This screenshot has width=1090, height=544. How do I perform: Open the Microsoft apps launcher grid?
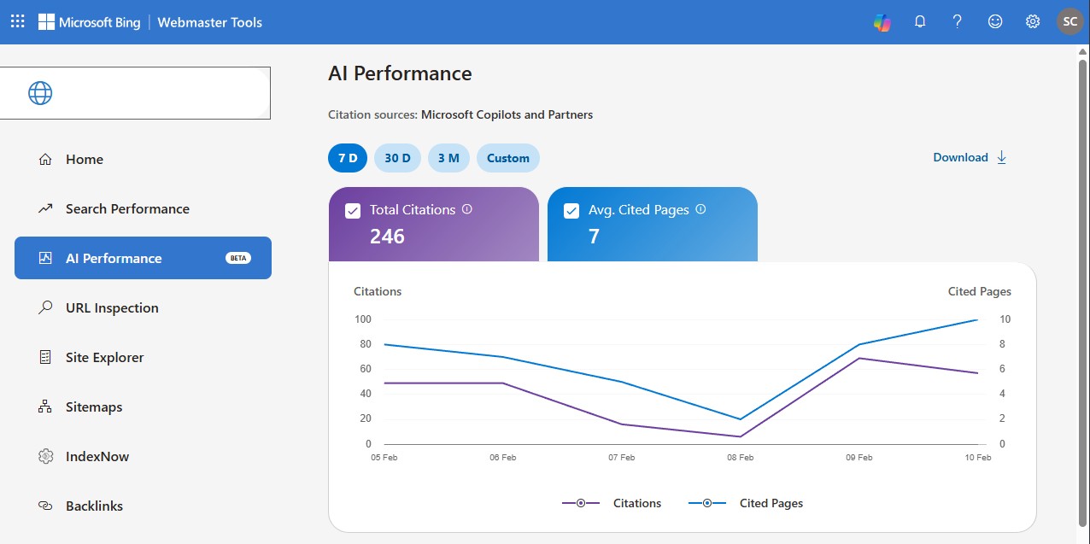[17, 21]
